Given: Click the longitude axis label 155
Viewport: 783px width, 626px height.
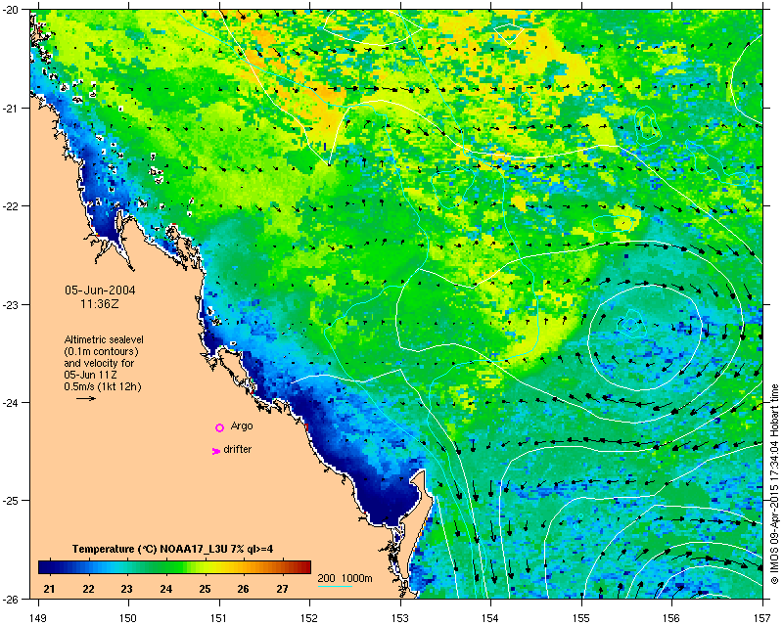Looking at the screenshot, I should [x=581, y=618].
